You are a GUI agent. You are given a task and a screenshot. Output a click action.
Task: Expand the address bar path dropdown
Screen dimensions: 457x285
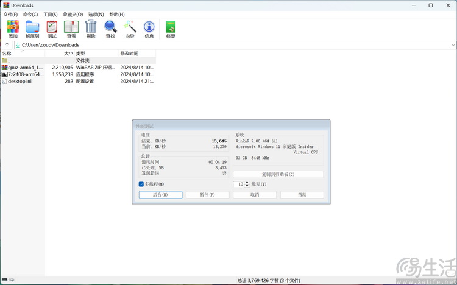[453, 45]
